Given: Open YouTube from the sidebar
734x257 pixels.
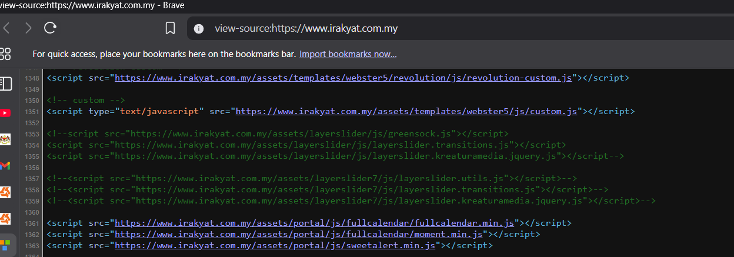Looking at the screenshot, I should [6, 113].
